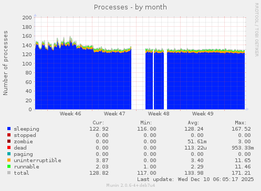The image size is (261, 191).
Task: Click the Munin 2.0.6-4+deb7u4 version footer
Action: tap(131, 185)
